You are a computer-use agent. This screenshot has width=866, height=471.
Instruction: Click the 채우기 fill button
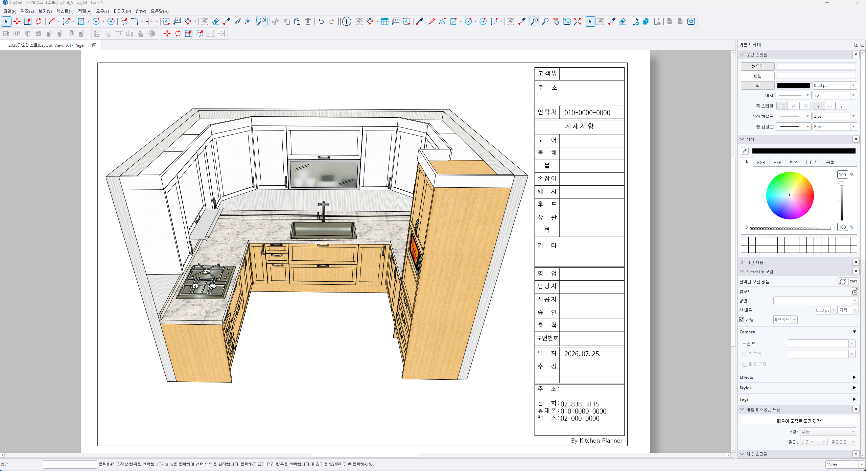(x=757, y=67)
